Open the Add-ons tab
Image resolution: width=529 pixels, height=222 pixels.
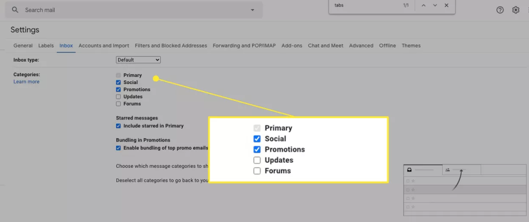[292, 45]
